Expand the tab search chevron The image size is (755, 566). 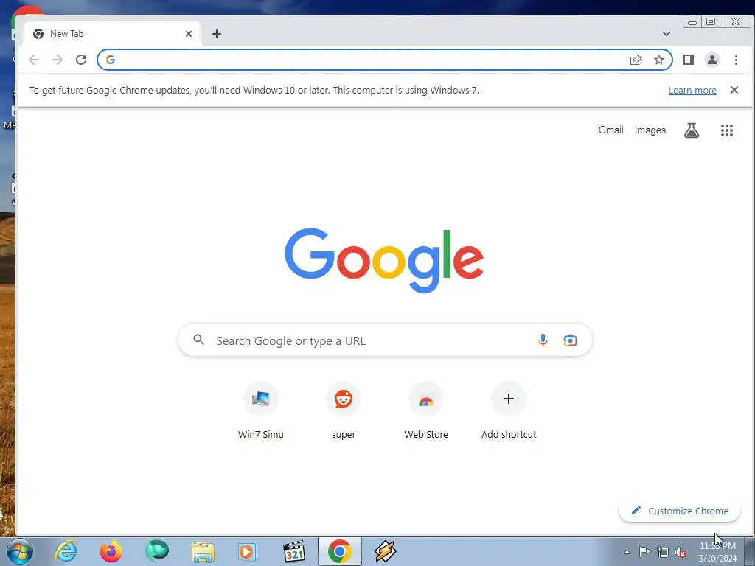[666, 34]
